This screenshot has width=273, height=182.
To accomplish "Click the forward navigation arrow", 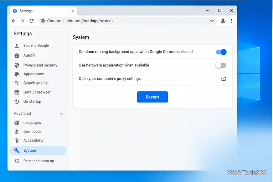I will click(22, 21).
